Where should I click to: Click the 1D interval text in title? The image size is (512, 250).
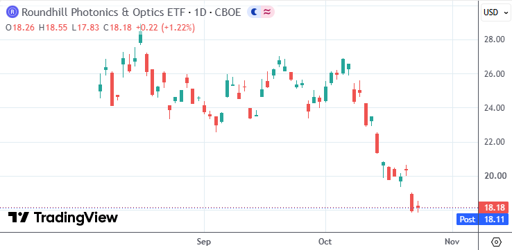point(200,12)
